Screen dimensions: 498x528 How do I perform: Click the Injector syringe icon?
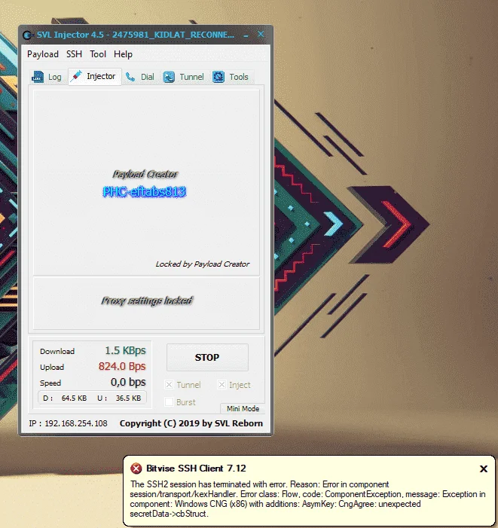[x=76, y=76]
